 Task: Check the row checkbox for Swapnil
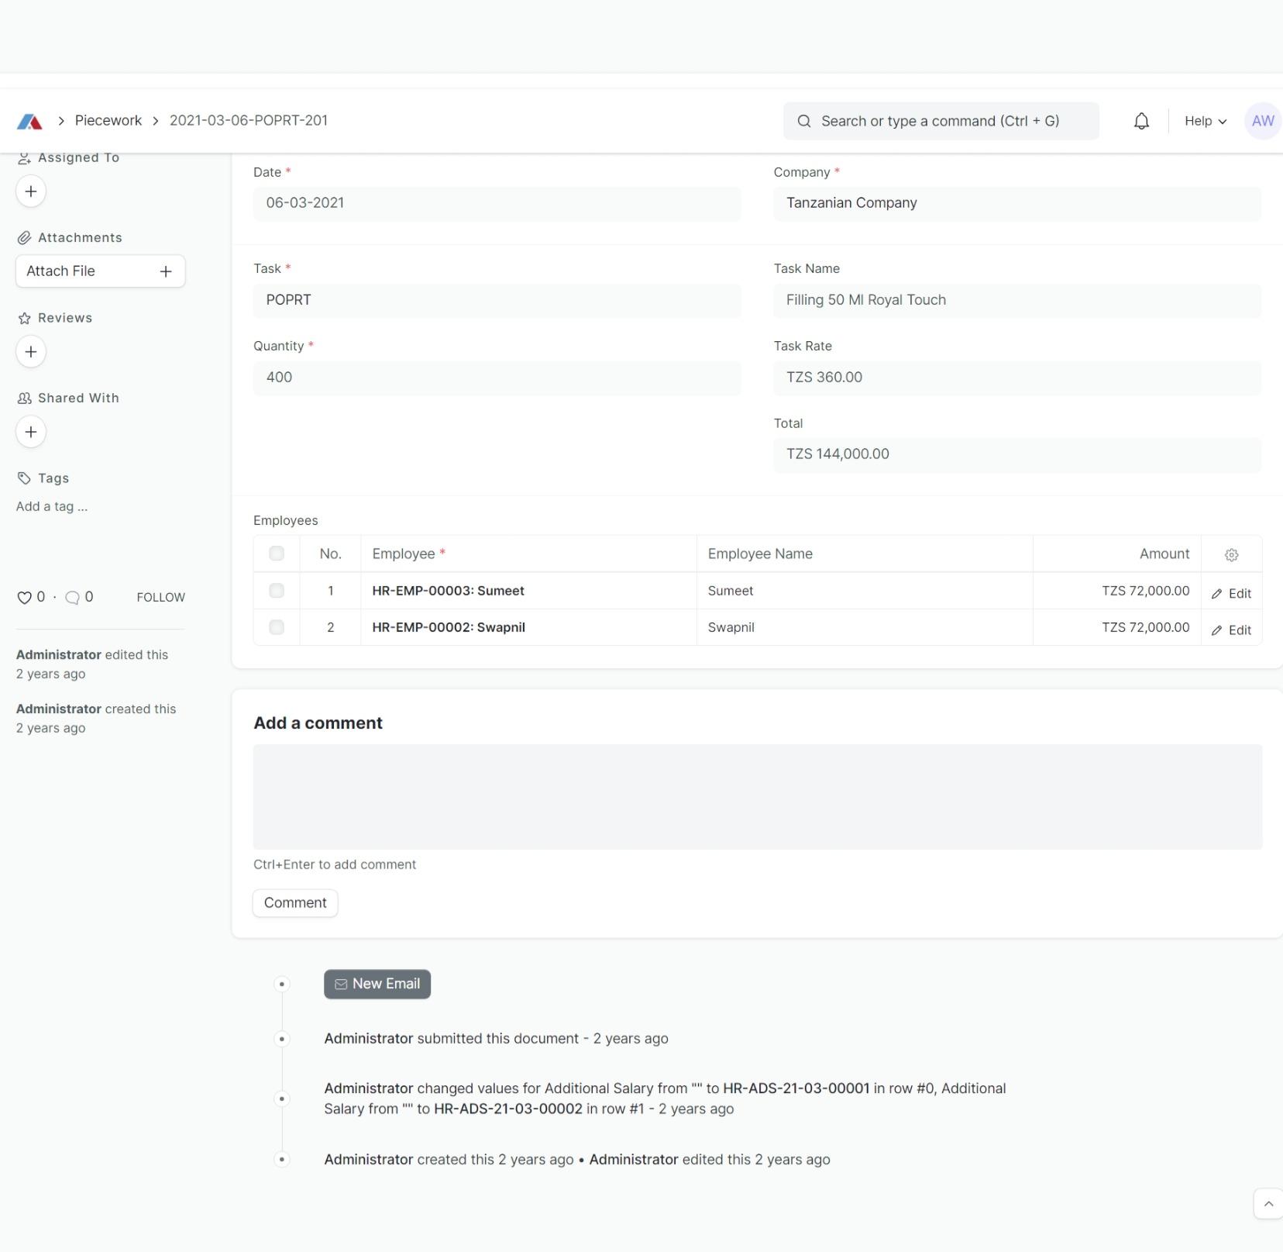click(x=276, y=627)
